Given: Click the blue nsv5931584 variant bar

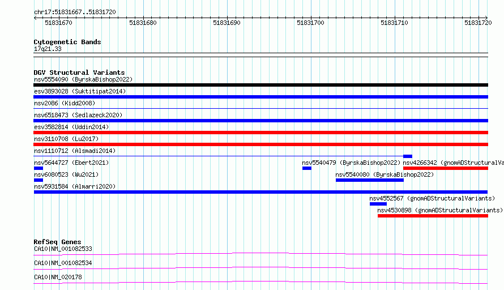Looking at the screenshot, I should pyautogui.click(x=260, y=192).
